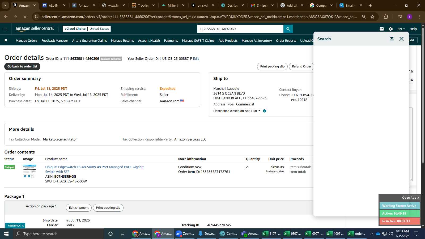The image size is (425, 239).
Task: Click the Cortana circle icon on the taskbar
Action: (x=110, y=234)
